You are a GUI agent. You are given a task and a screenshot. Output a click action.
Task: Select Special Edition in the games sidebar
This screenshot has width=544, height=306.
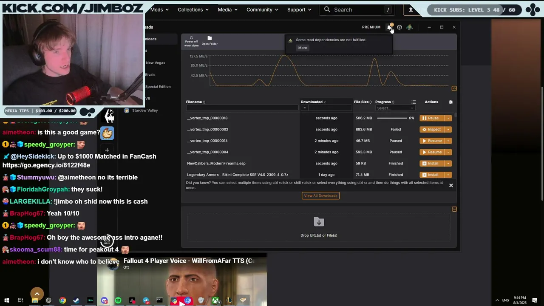click(x=158, y=87)
